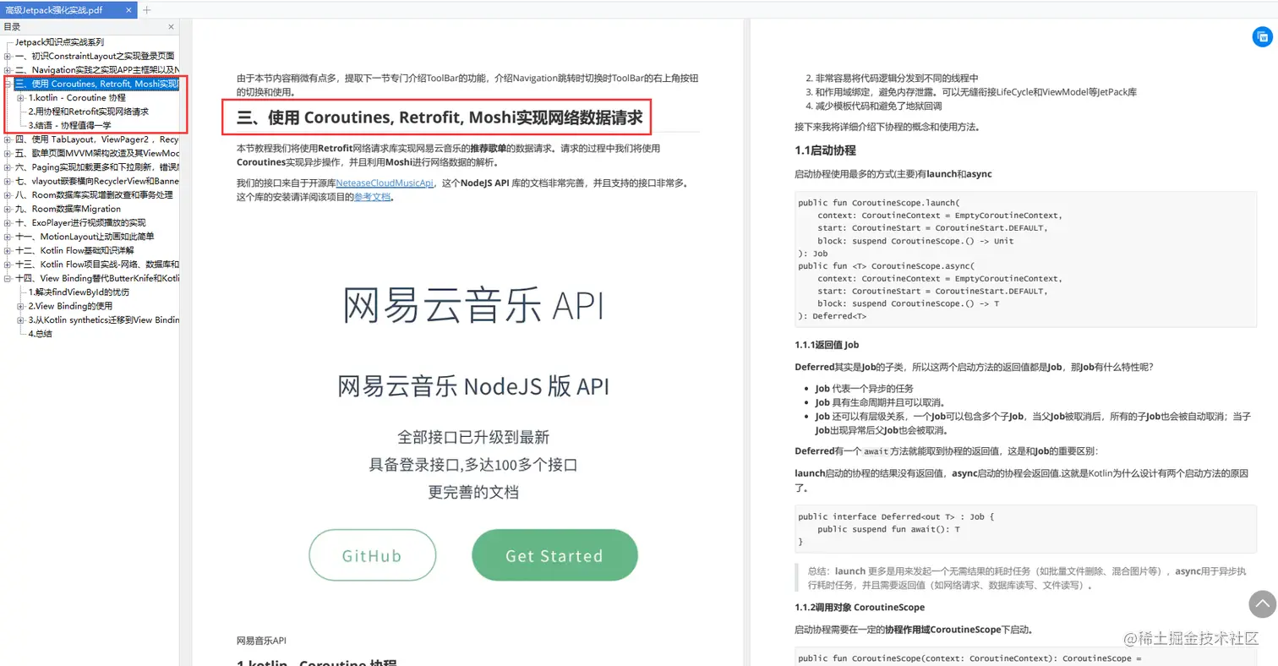Click the blue round icon at top right

pyautogui.click(x=1262, y=37)
